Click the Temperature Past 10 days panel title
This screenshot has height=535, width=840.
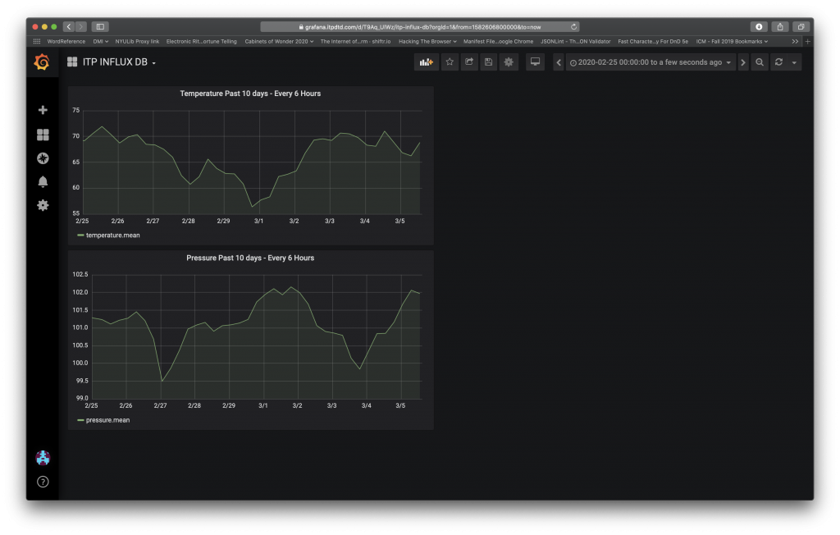[250, 94]
